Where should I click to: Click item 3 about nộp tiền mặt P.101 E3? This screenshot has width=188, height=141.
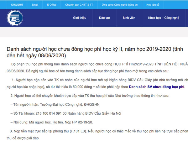97,134
